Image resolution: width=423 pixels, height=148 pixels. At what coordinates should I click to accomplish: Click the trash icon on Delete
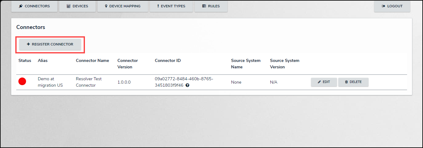click(x=346, y=82)
